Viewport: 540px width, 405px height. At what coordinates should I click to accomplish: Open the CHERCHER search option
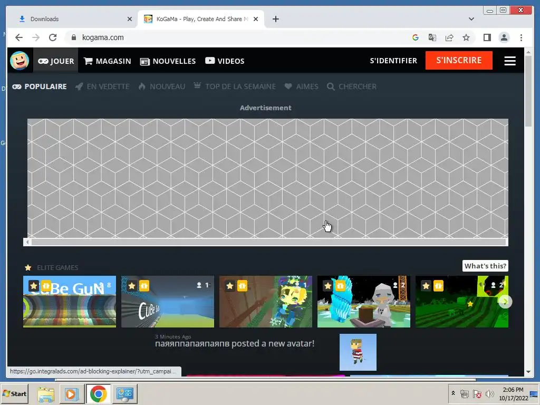point(351,86)
